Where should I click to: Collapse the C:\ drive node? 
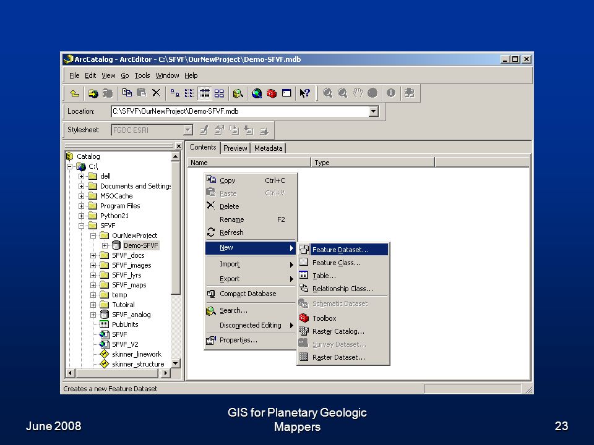point(69,166)
